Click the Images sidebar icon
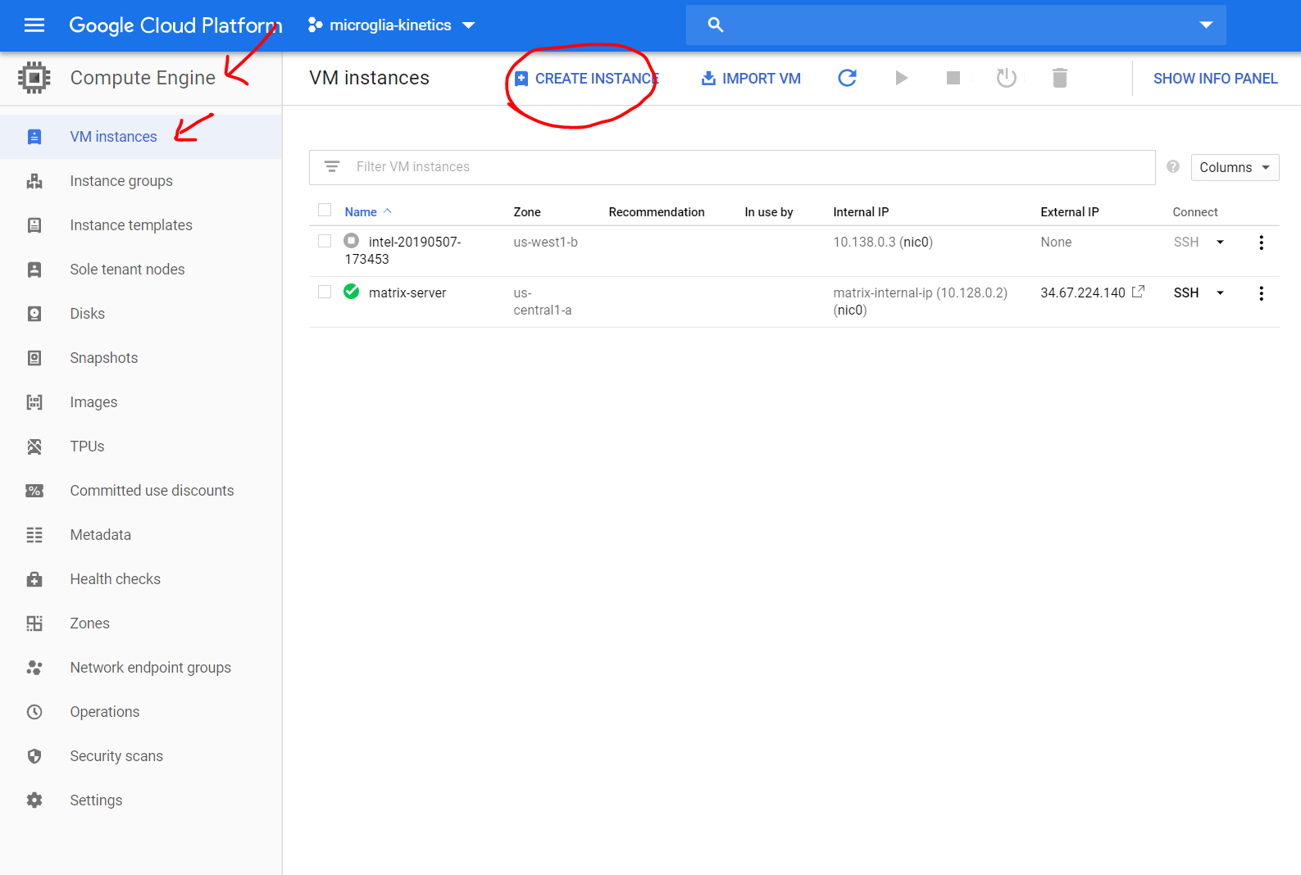The width and height of the screenshot is (1301, 875). click(x=34, y=402)
